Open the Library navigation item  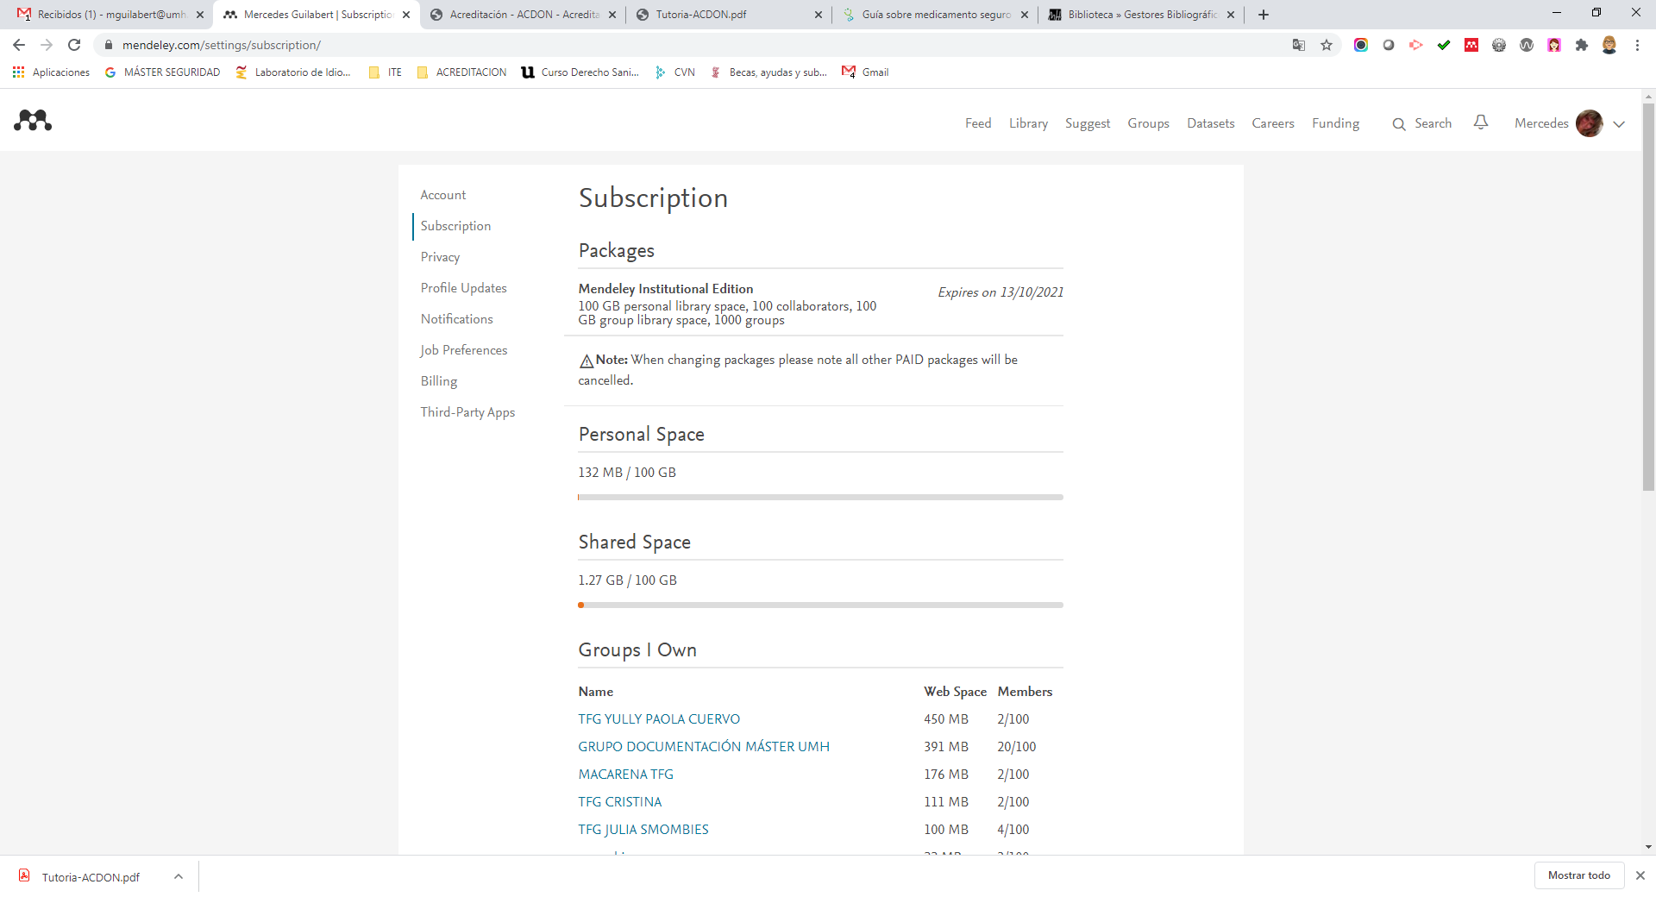[x=1028, y=123]
